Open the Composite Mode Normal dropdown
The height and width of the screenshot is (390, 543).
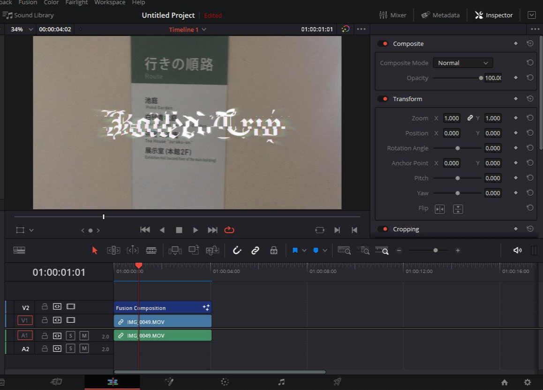[x=463, y=63]
